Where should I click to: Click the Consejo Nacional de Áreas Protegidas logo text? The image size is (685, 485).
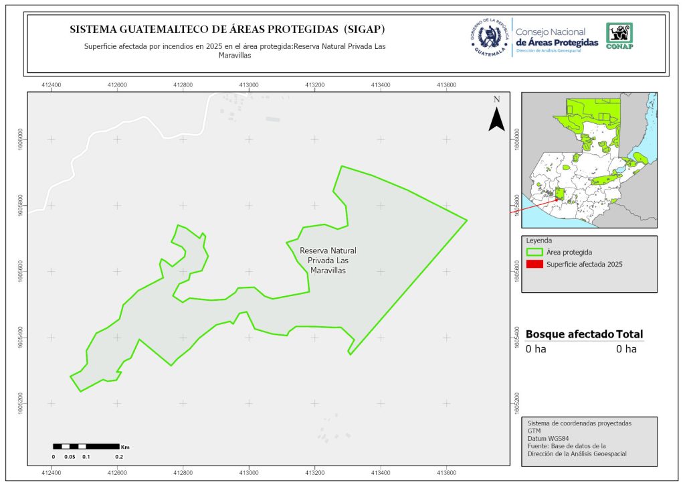(x=557, y=38)
